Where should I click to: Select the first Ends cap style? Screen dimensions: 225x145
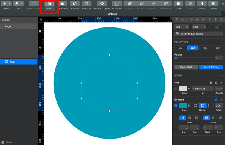183,118
